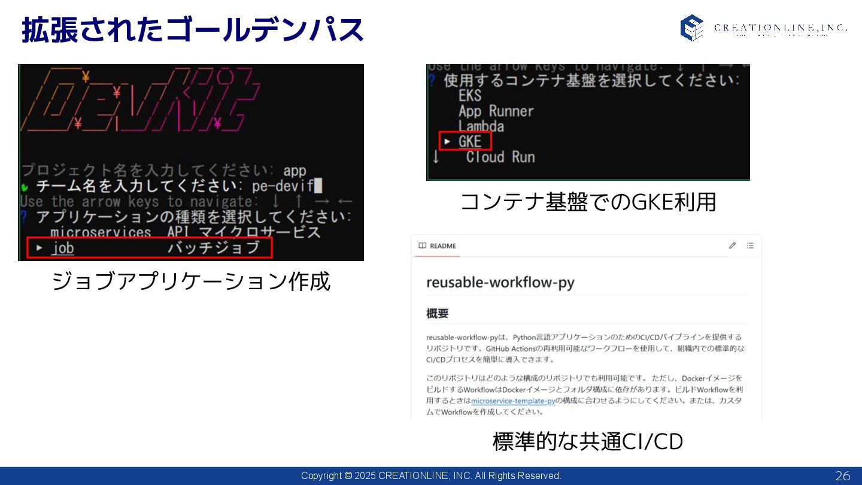Click the caption 標準的な共通CI/CD
This screenshot has width=862, height=485.
[588, 441]
